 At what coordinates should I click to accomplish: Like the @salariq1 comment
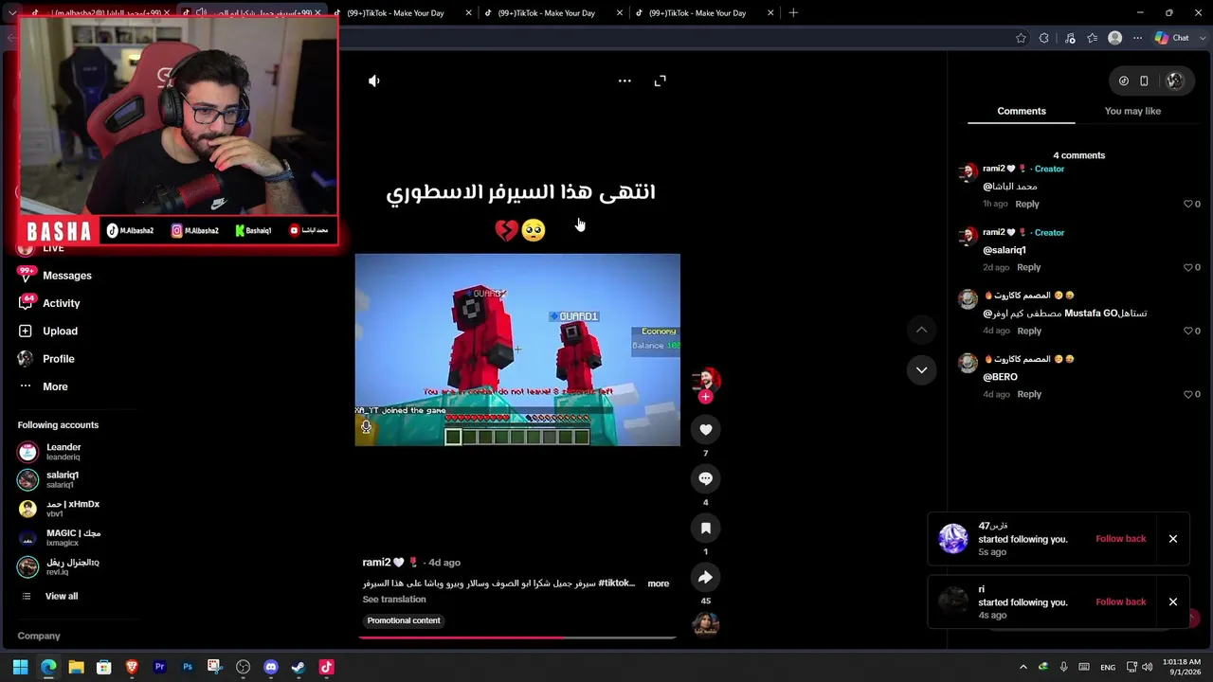click(x=1188, y=268)
